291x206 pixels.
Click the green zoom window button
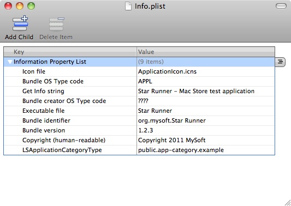31,6
